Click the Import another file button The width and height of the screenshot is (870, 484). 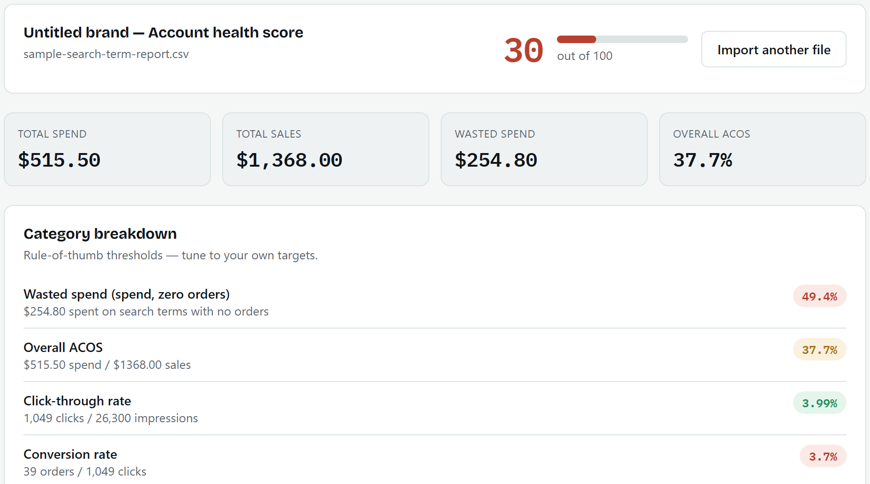tap(773, 49)
